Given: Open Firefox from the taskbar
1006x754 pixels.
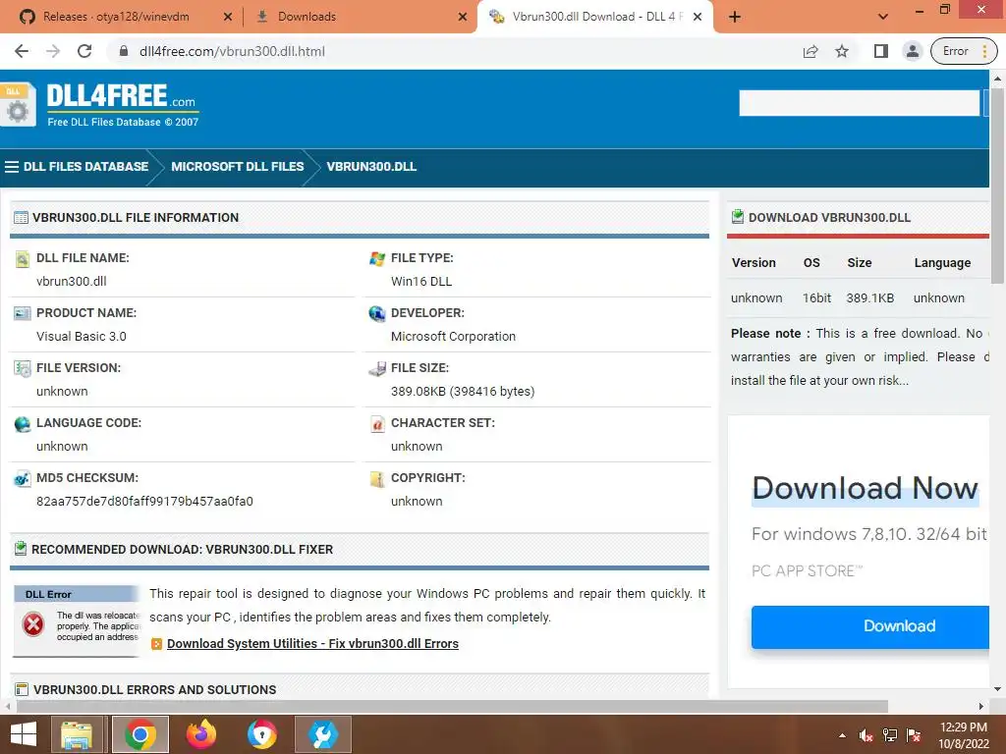Looking at the screenshot, I should click(x=200, y=734).
